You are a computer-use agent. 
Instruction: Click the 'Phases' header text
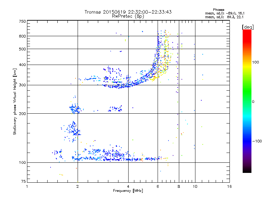pyautogui.click(x=218, y=10)
